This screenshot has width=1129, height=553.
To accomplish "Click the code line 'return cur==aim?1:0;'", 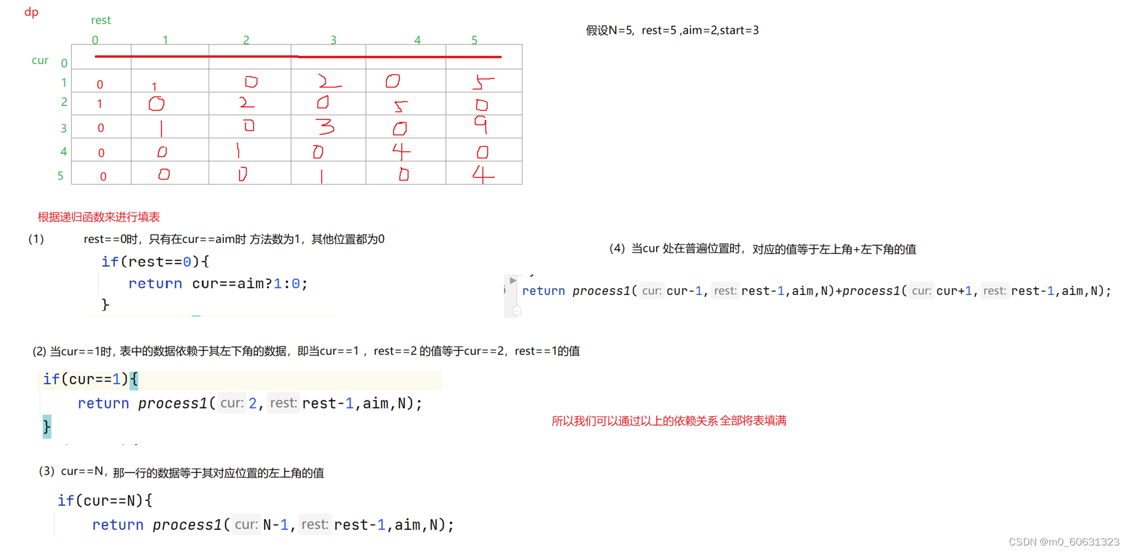I will [218, 284].
